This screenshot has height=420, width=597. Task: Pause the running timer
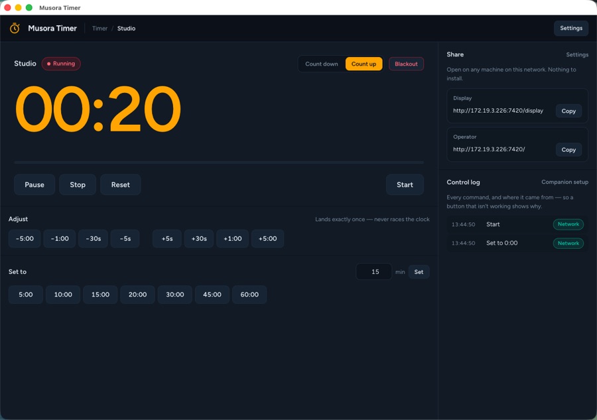pos(34,184)
